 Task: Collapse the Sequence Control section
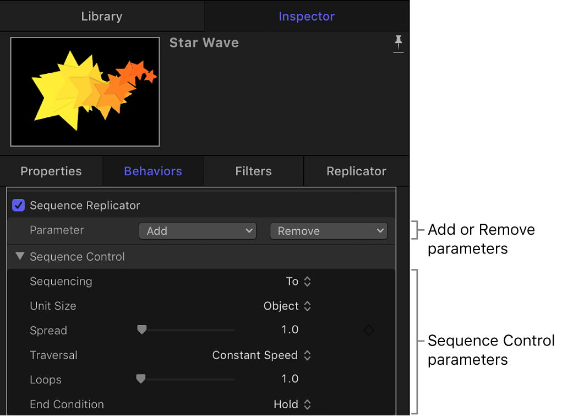(20, 256)
